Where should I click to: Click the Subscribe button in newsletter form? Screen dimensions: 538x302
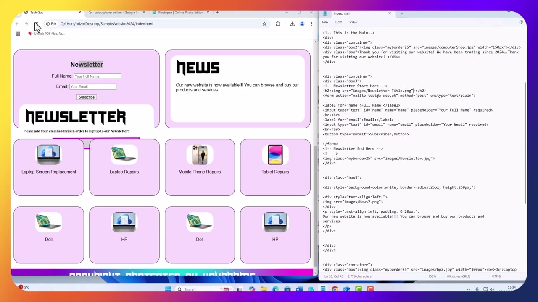86,97
